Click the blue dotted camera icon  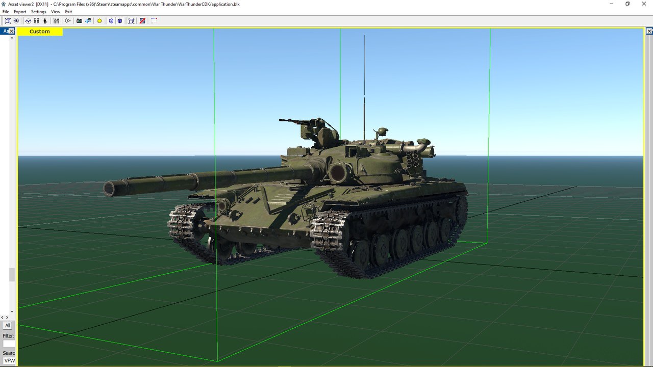(88, 21)
